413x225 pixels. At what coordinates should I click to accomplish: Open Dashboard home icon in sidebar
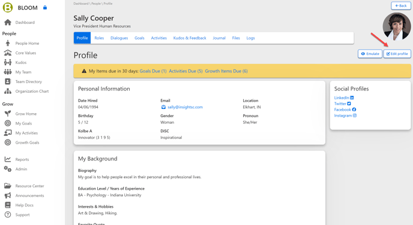coord(8,22)
